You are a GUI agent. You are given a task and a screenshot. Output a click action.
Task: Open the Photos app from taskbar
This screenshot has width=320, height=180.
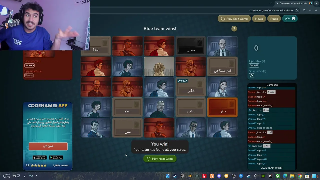(x=168, y=176)
